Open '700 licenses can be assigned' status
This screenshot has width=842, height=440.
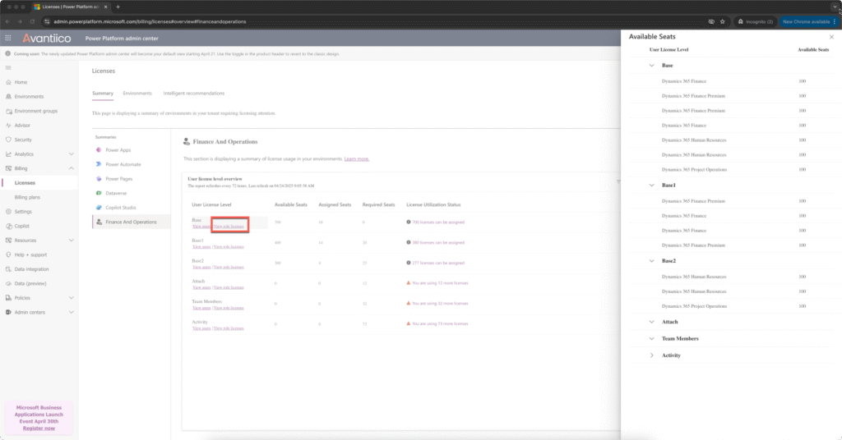[438, 222]
